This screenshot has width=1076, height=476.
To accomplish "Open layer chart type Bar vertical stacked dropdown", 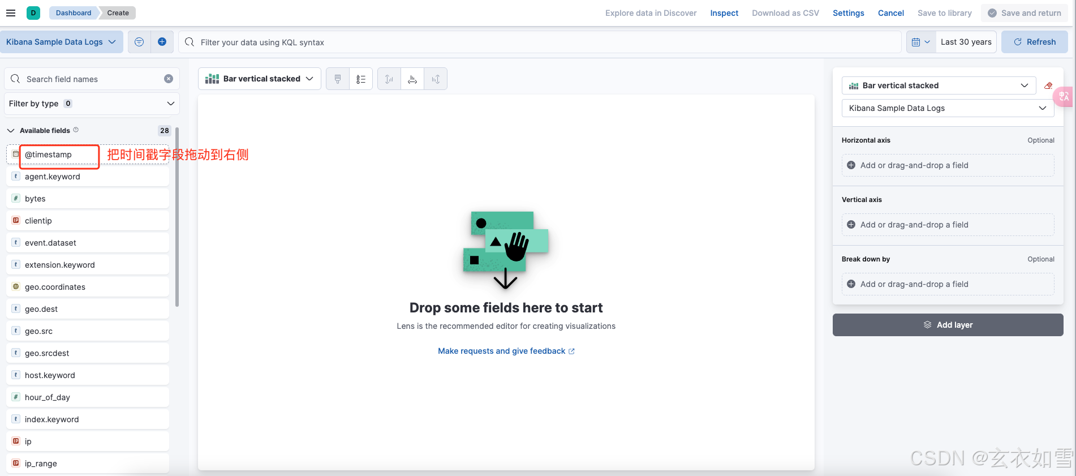I will coord(939,85).
